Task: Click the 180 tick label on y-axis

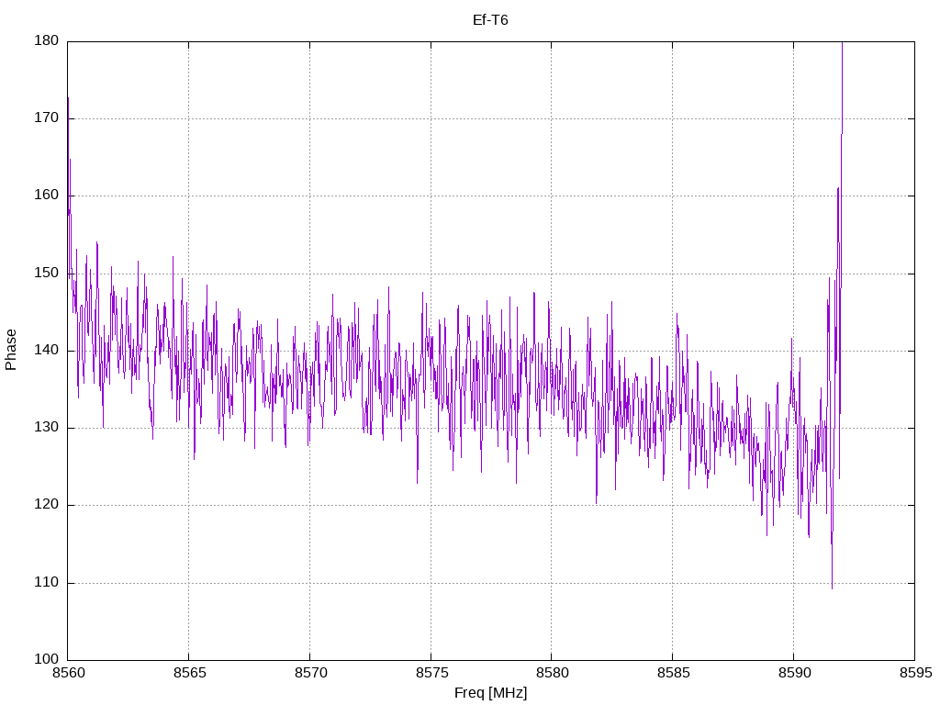Action: 47,40
